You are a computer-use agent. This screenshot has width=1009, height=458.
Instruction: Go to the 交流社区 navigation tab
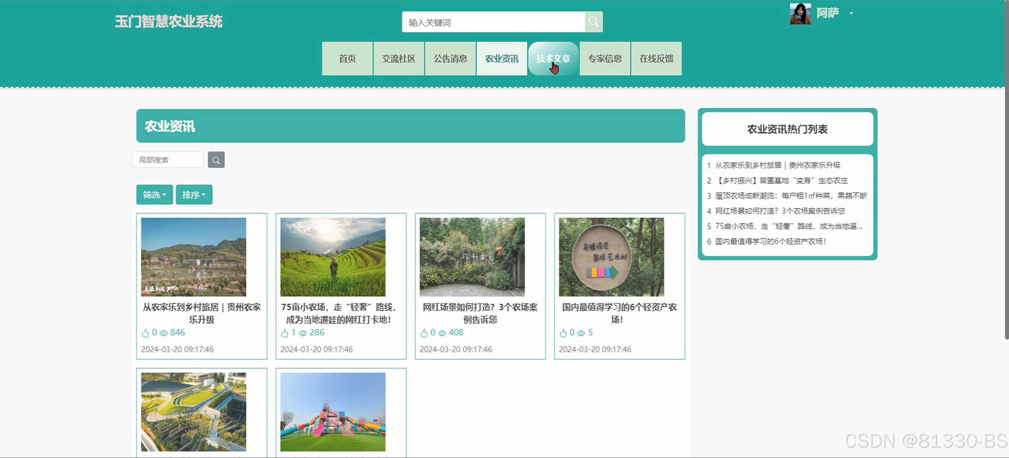tap(398, 59)
